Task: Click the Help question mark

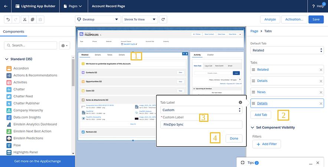Action: [x=314, y=6]
